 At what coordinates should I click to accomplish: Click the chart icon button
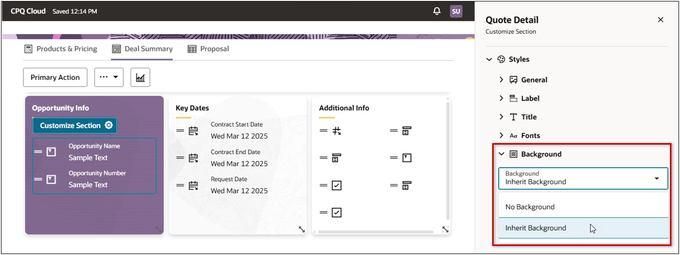pos(140,78)
